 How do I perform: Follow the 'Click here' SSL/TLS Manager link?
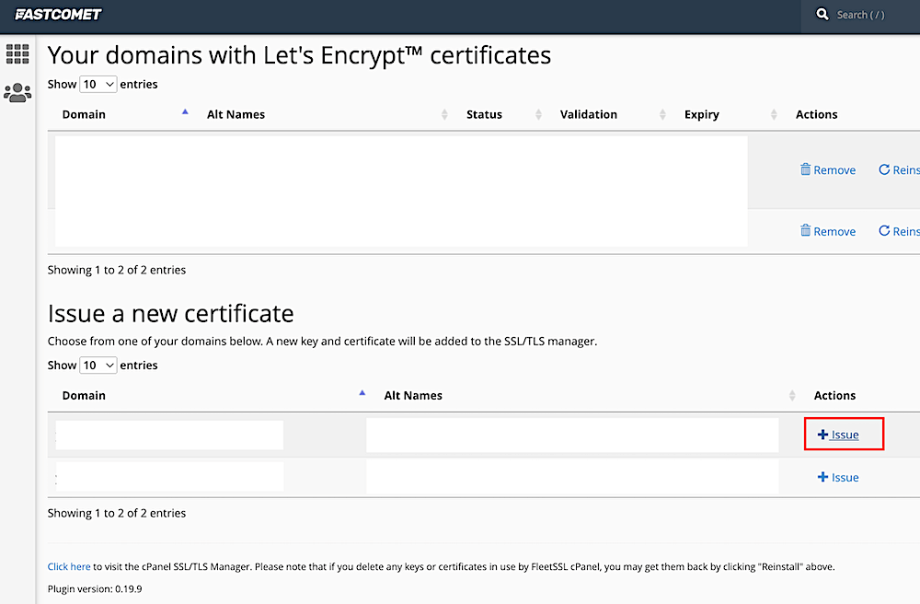69,566
